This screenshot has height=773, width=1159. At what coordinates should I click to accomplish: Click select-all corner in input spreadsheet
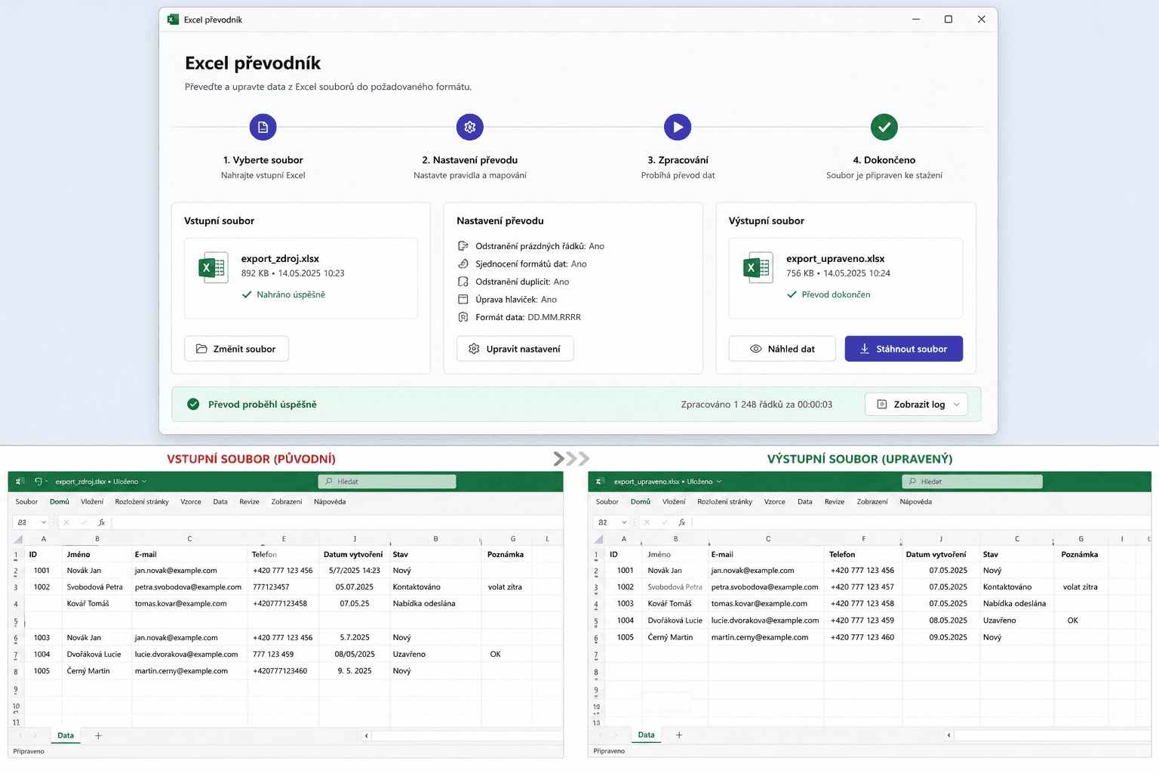coord(17,539)
